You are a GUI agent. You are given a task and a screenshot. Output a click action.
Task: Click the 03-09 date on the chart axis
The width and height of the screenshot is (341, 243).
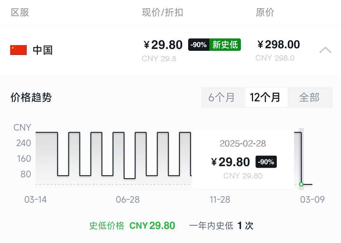point(312,199)
